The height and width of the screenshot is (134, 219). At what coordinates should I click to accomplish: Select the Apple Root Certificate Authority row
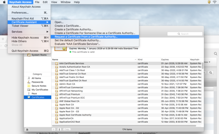(126, 115)
